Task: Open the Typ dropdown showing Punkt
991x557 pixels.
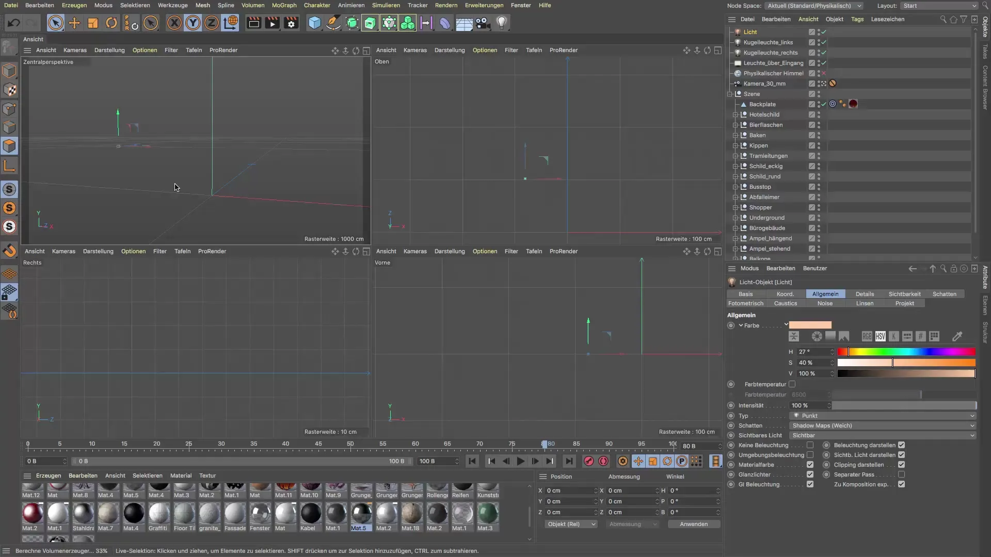Action: click(x=883, y=416)
